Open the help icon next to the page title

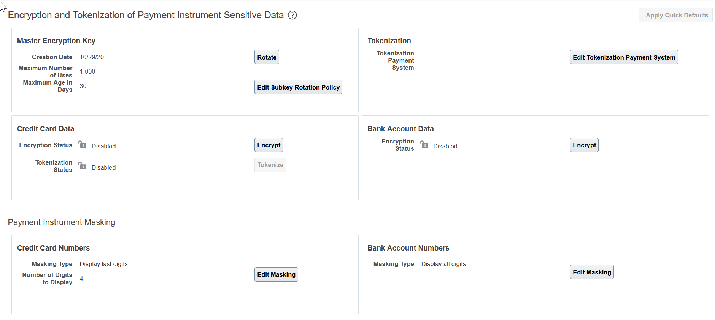tap(292, 15)
